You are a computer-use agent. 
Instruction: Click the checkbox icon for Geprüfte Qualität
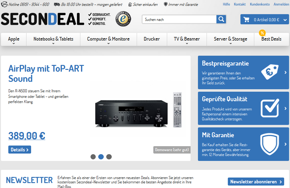[x=270, y=108]
